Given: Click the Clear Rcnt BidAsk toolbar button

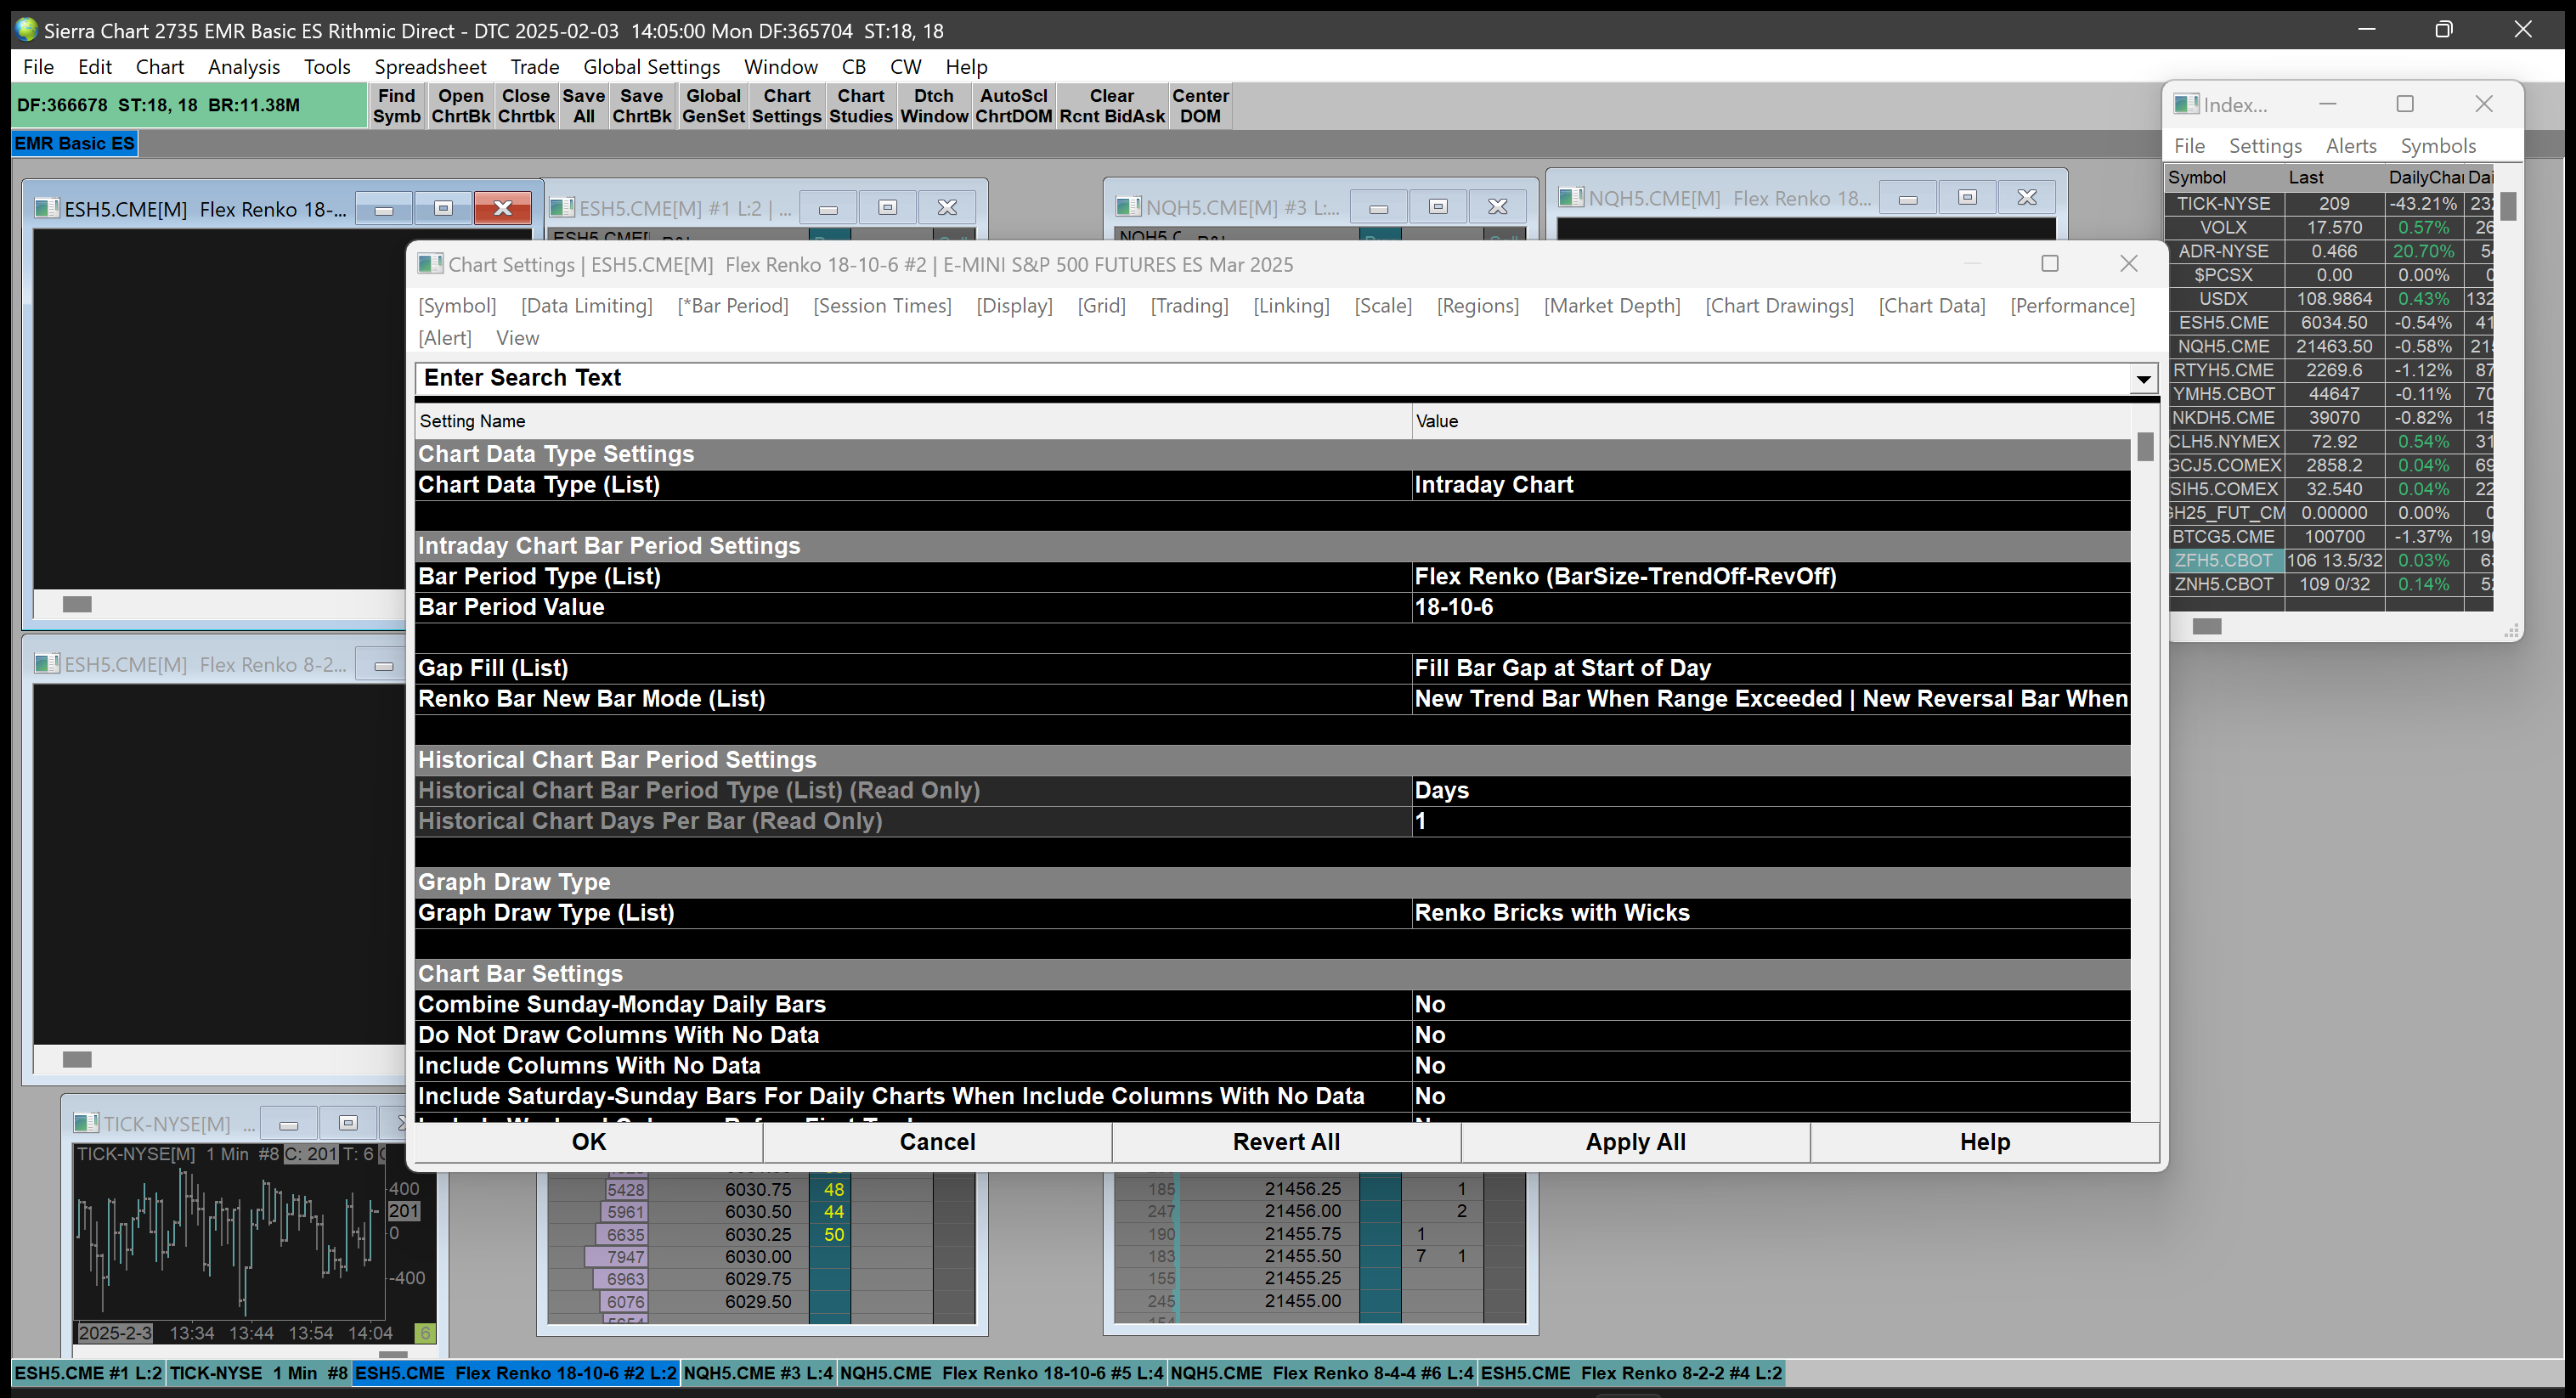Looking at the screenshot, I should point(1111,106).
